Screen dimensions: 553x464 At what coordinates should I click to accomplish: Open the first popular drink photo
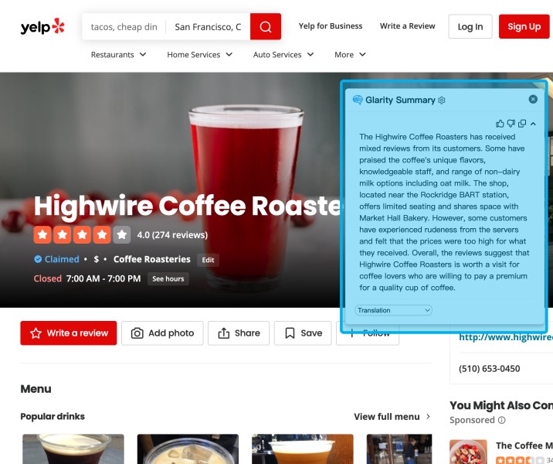(73, 449)
